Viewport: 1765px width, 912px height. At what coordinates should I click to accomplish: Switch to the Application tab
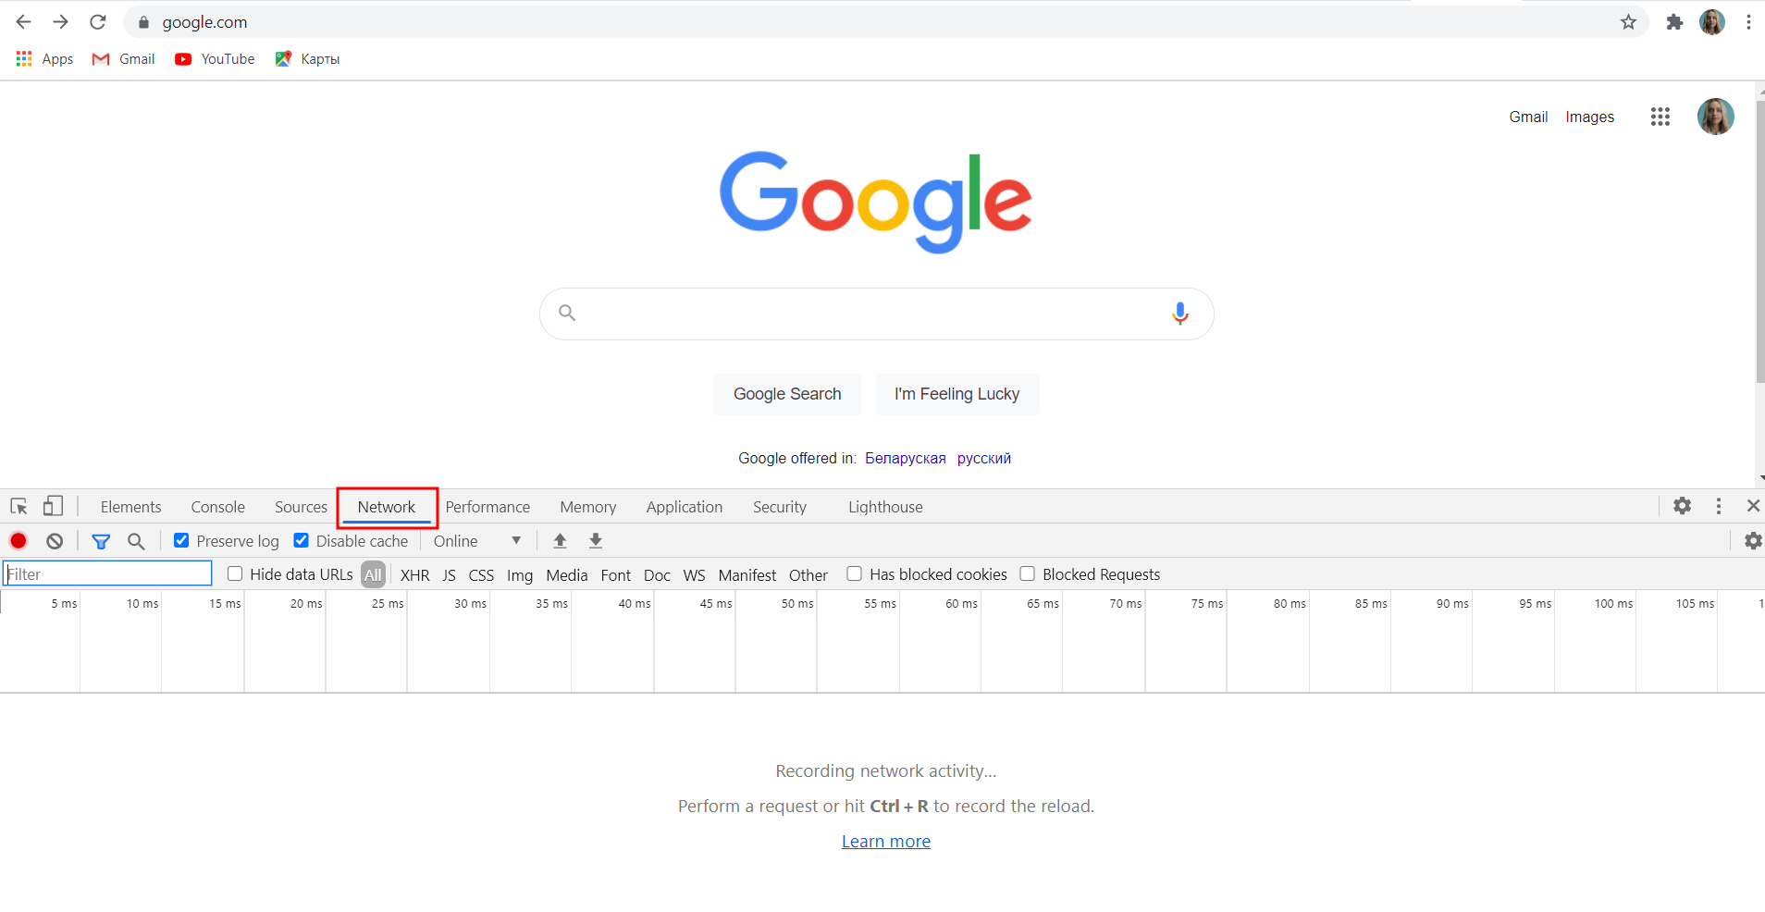tap(685, 507)
